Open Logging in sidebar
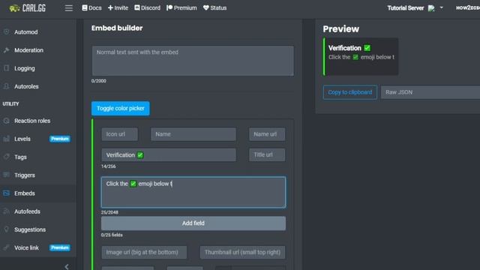The image size is (480, 270). (x=25, y=68)
